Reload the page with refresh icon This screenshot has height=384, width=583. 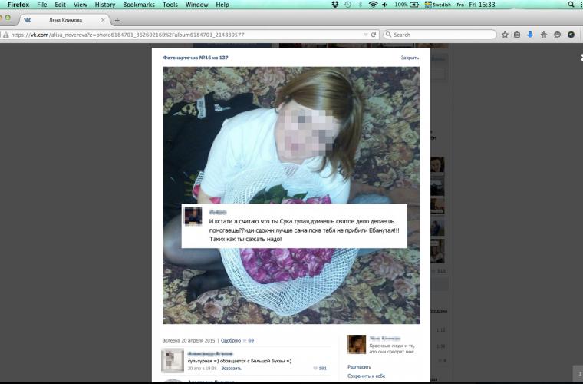click(x=374, y=35)
